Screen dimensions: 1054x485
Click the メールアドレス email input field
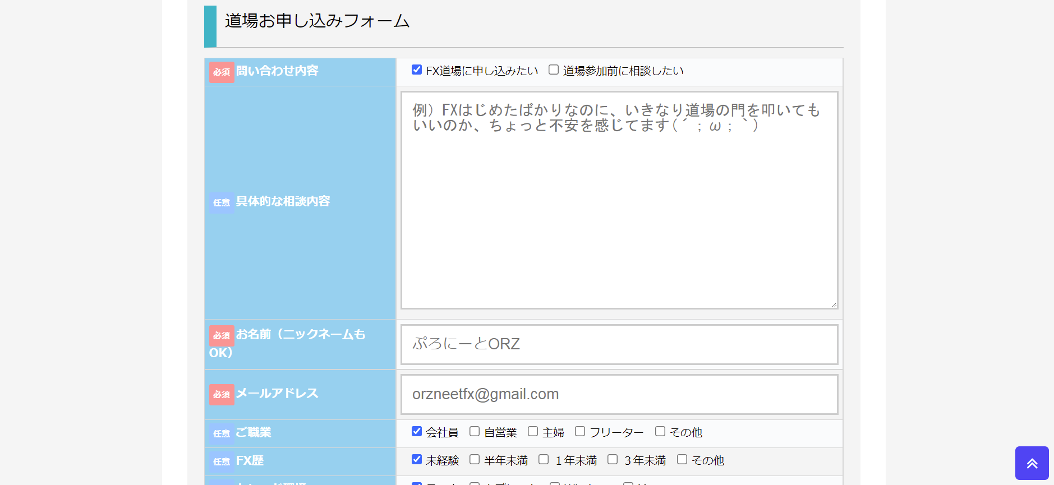click(x=619, y=395)
